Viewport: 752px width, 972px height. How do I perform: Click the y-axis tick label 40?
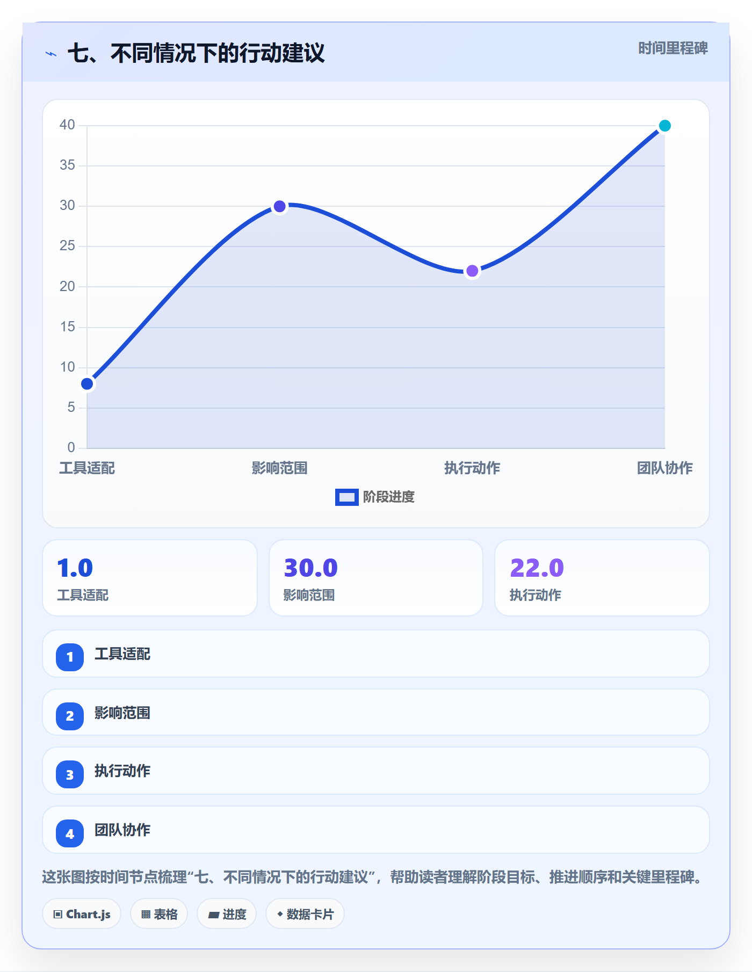tap(67, 125)
